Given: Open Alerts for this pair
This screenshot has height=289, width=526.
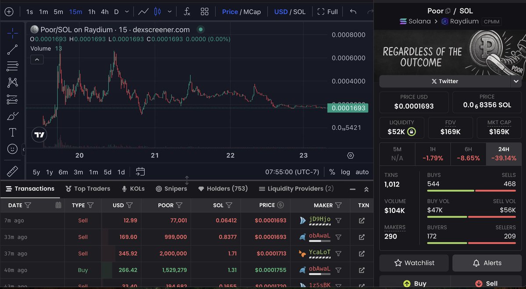Looking at the screenshot, I should [x=487, y=263].
